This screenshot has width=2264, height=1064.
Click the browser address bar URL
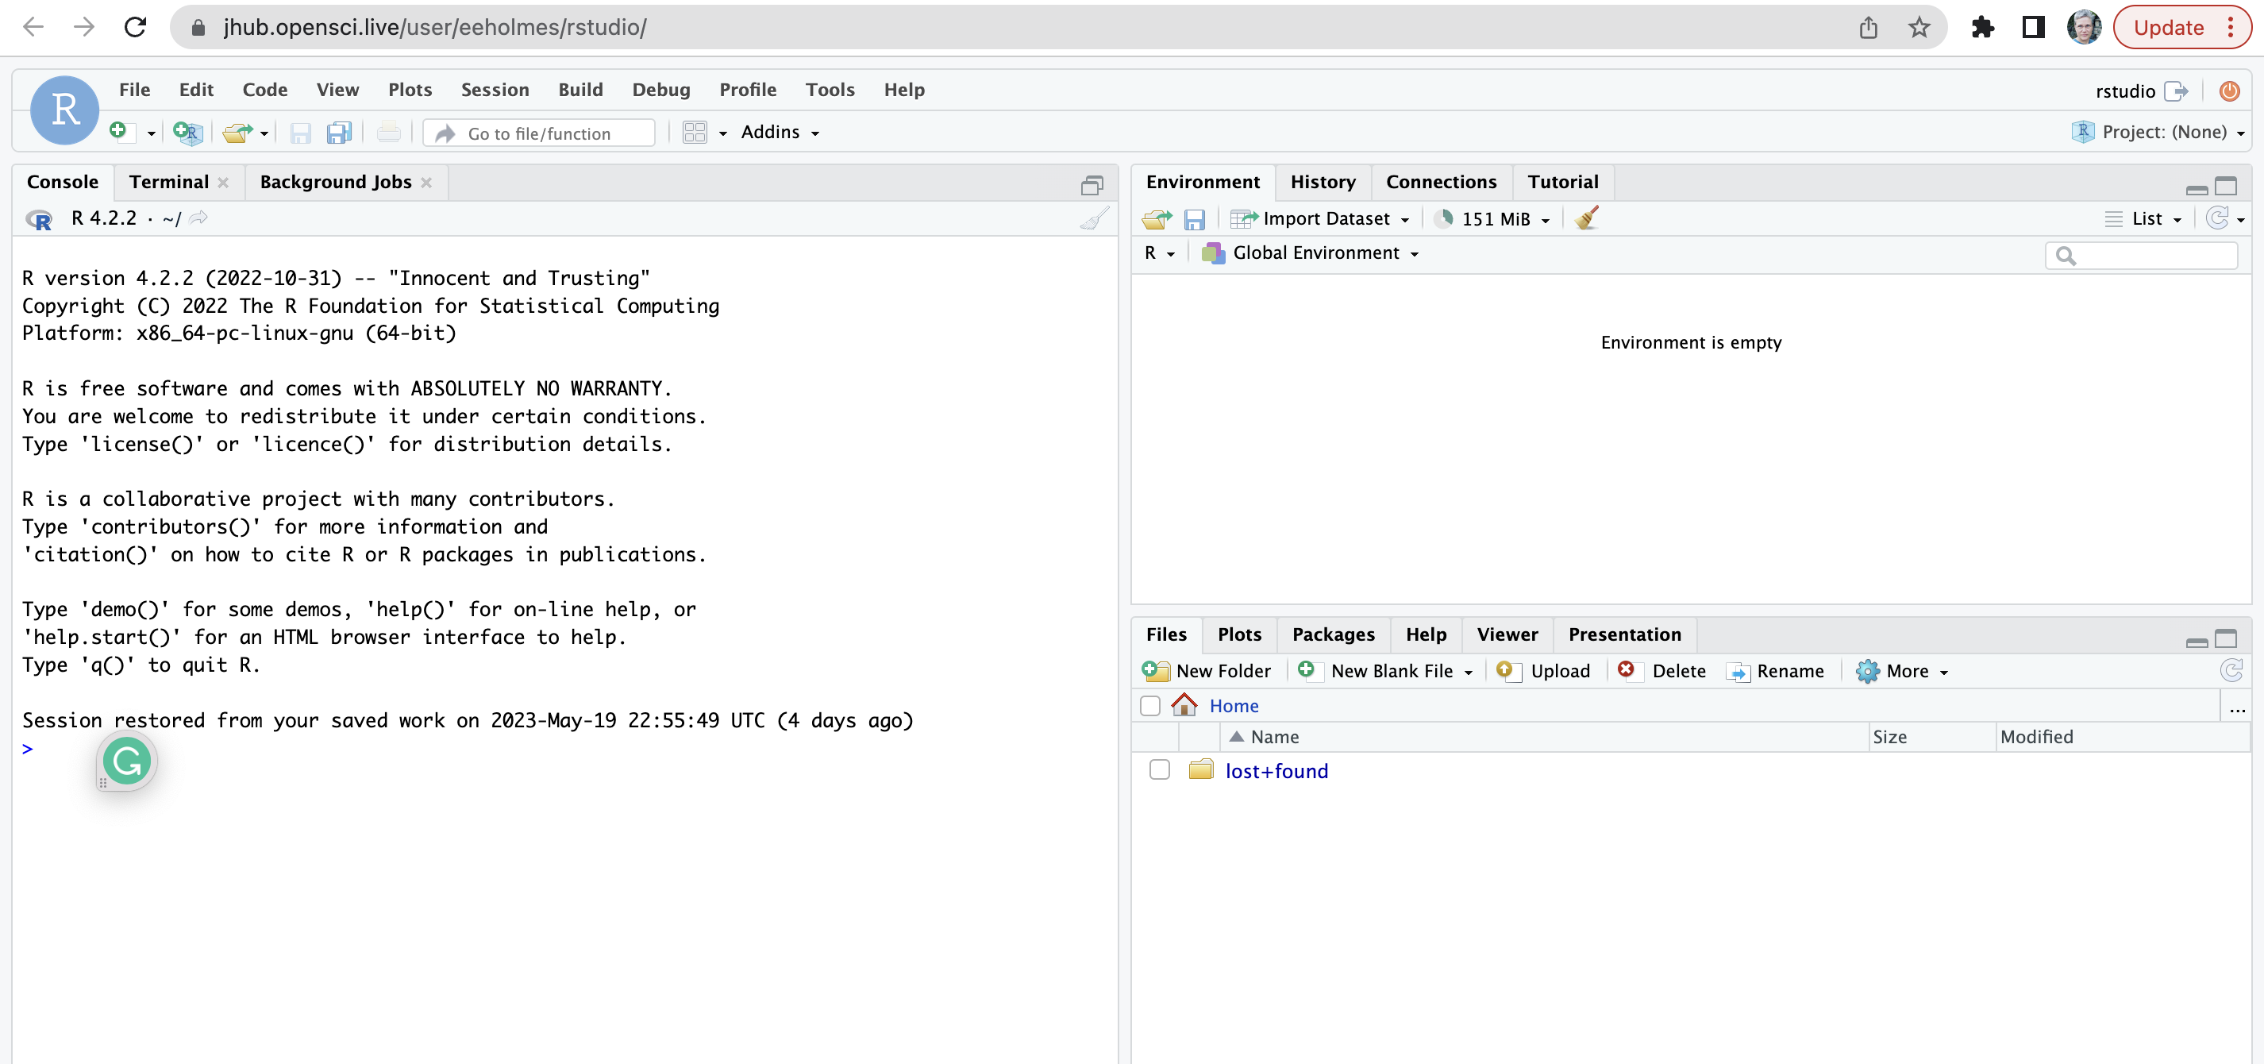435,27
